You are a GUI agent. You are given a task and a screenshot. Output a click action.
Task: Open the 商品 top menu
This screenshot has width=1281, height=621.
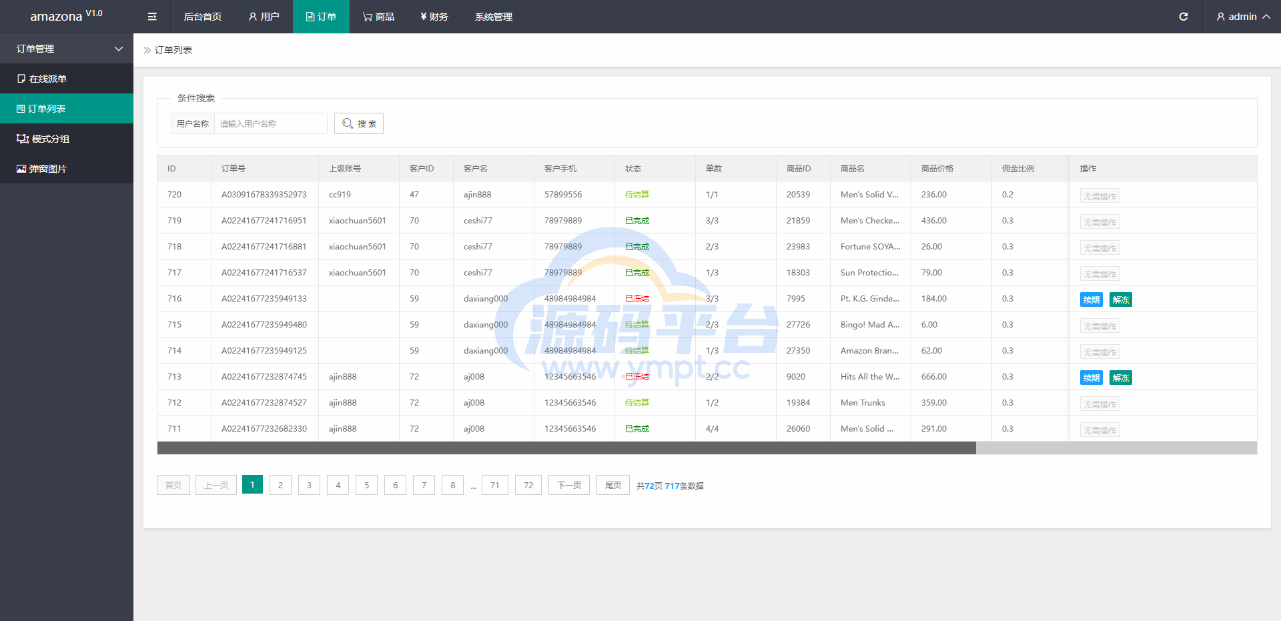pos(378,17)
